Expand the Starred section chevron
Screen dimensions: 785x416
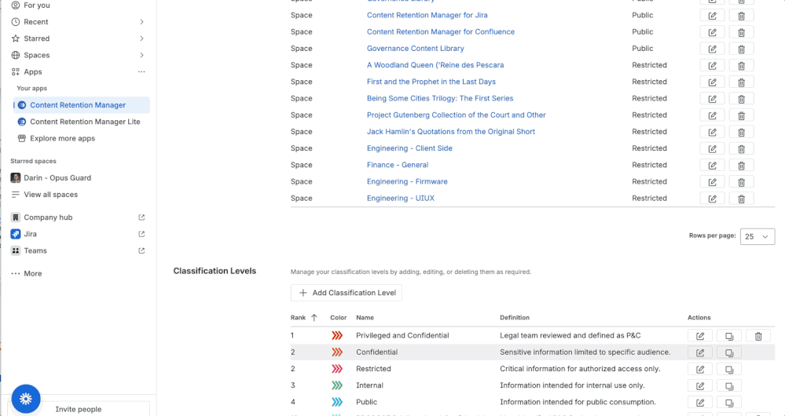(x=141, y=38)
